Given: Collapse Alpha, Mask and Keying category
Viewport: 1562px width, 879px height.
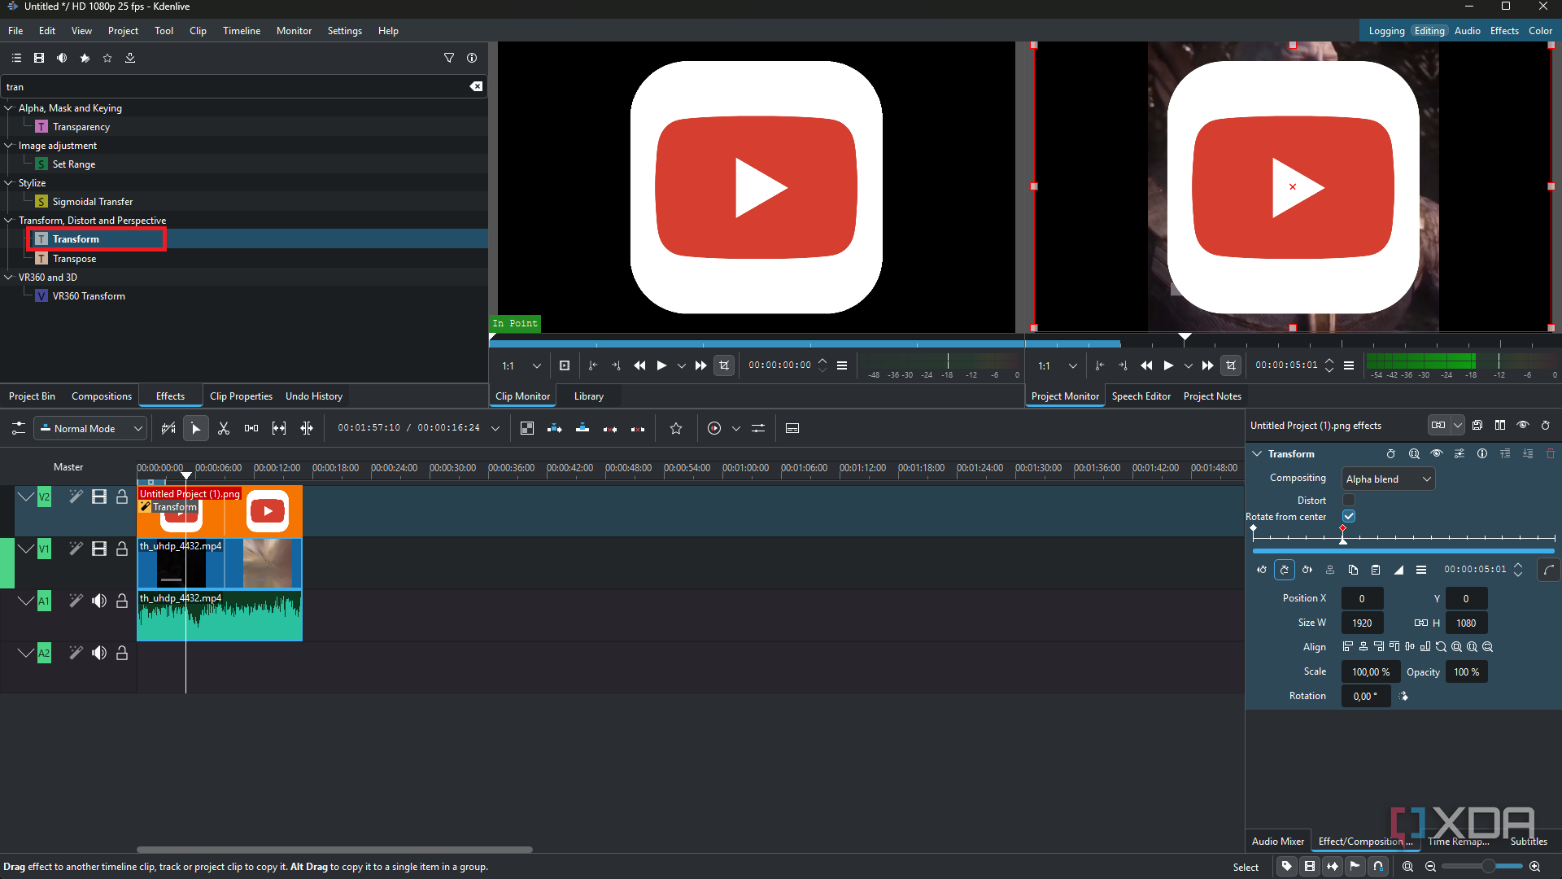Looking at the screenshot, I should 9,107.
